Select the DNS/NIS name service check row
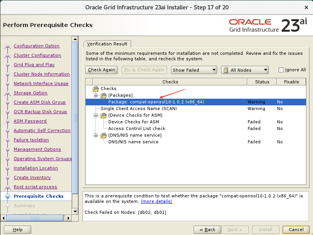This screenshot has width=313, height=235. (x=196, y=142)
